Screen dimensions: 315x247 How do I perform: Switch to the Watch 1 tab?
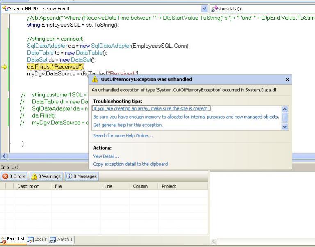[61, 239]
